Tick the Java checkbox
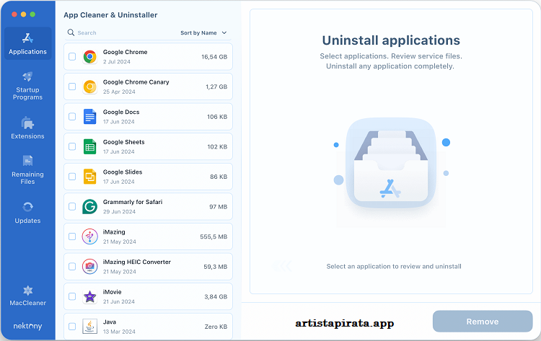This screenshot has width=541, height=341. pyautogui.click(x=72, y=326)
